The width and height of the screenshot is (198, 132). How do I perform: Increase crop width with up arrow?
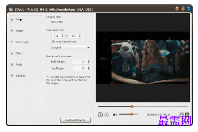62,35
